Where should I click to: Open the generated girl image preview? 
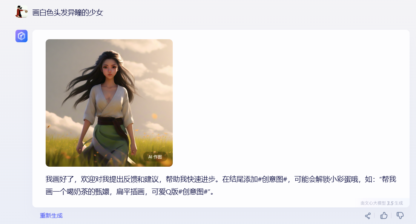109,103
